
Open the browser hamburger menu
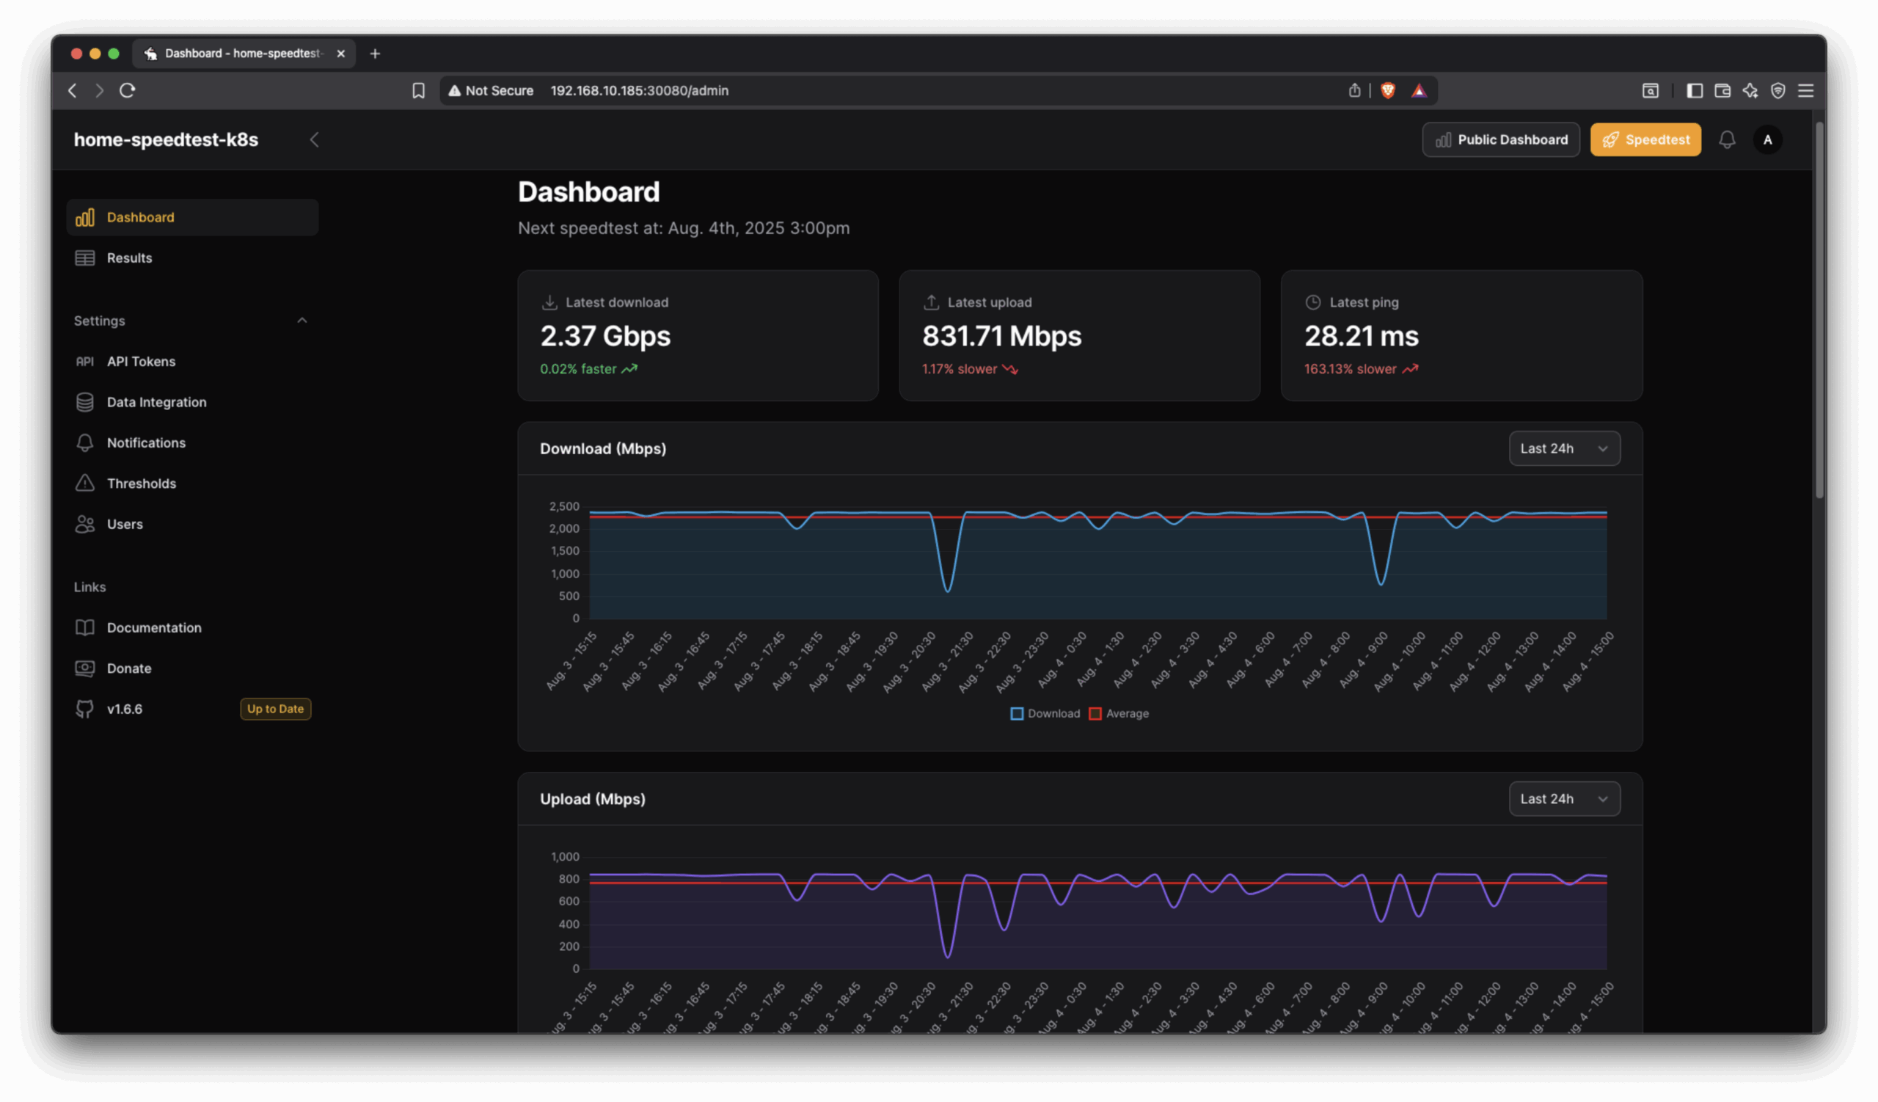pos(1805,91)
